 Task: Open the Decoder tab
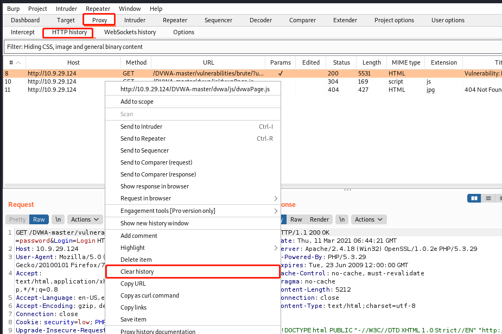(x=260, y=20)
